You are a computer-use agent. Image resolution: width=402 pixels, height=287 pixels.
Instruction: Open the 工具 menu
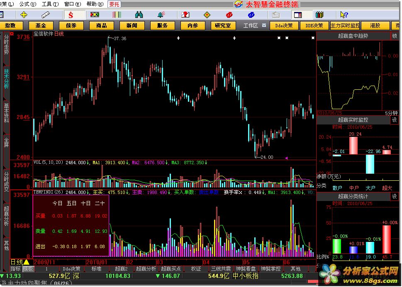(x=50, y=4)
